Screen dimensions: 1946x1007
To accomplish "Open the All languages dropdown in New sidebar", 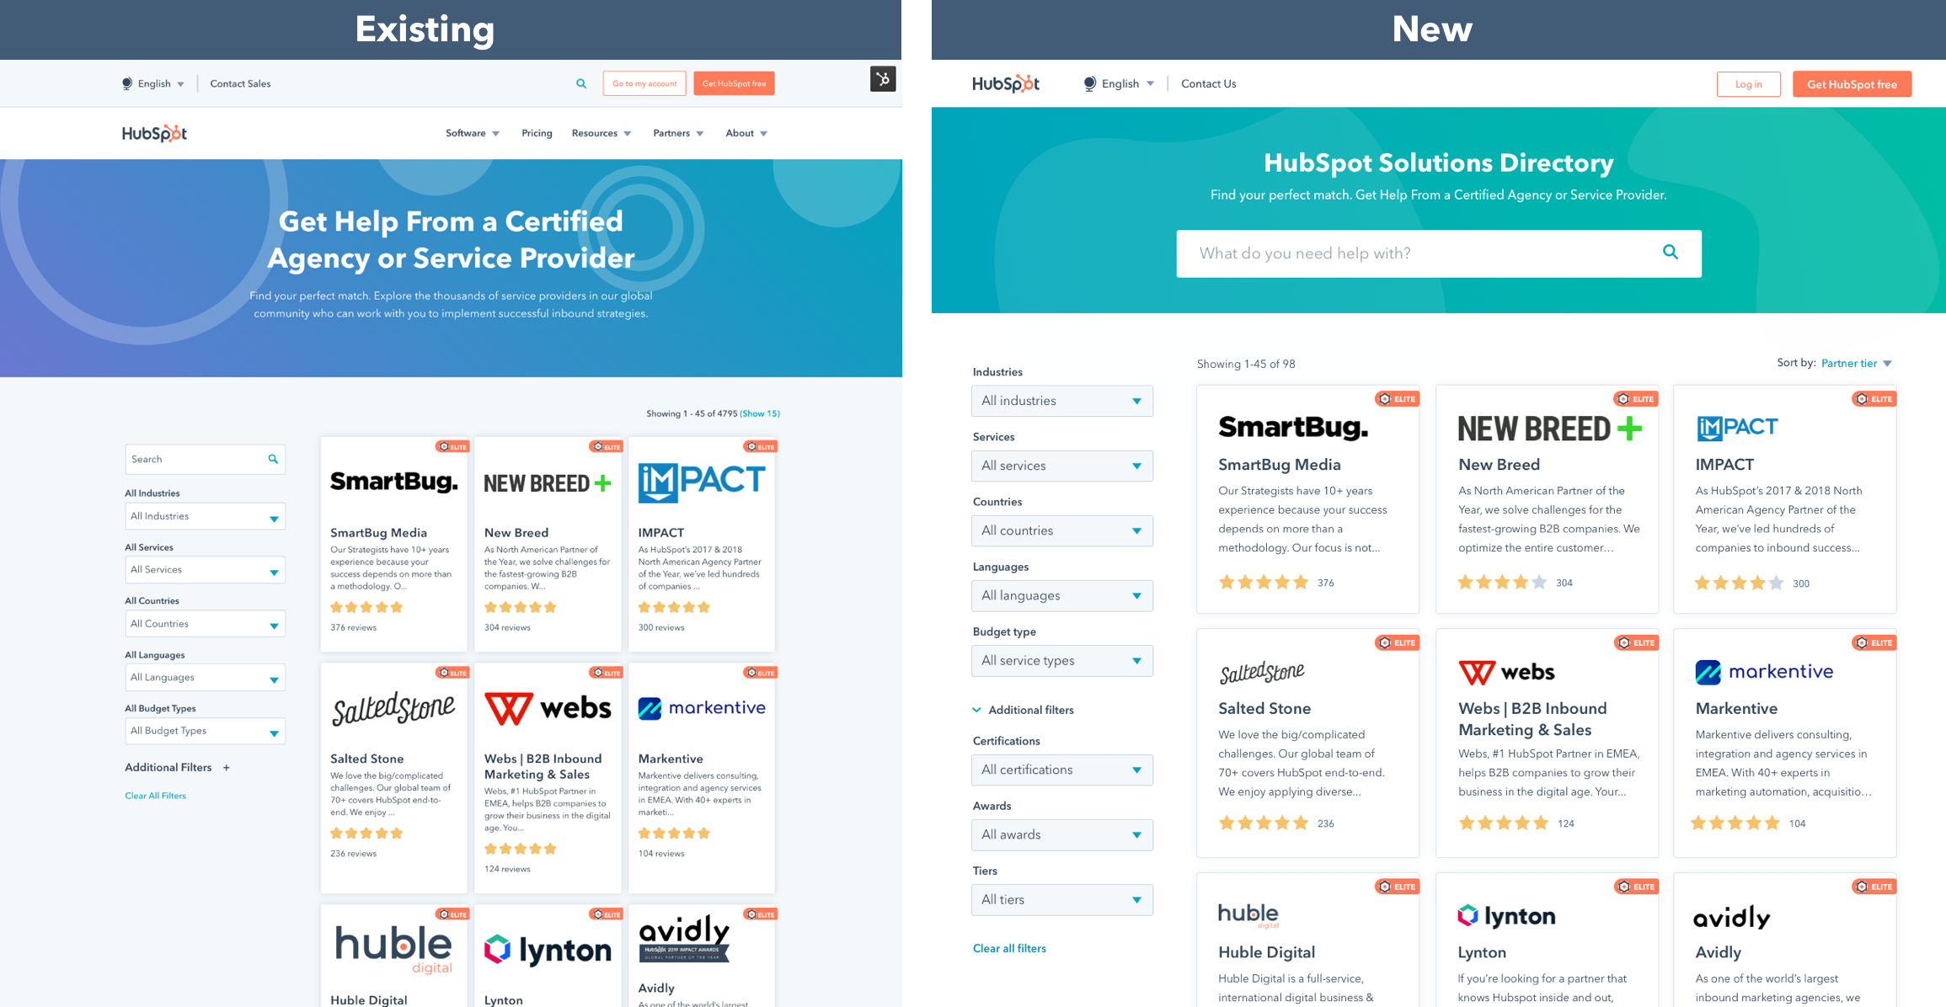I will pyautogui.click(x=1061, y=595).
